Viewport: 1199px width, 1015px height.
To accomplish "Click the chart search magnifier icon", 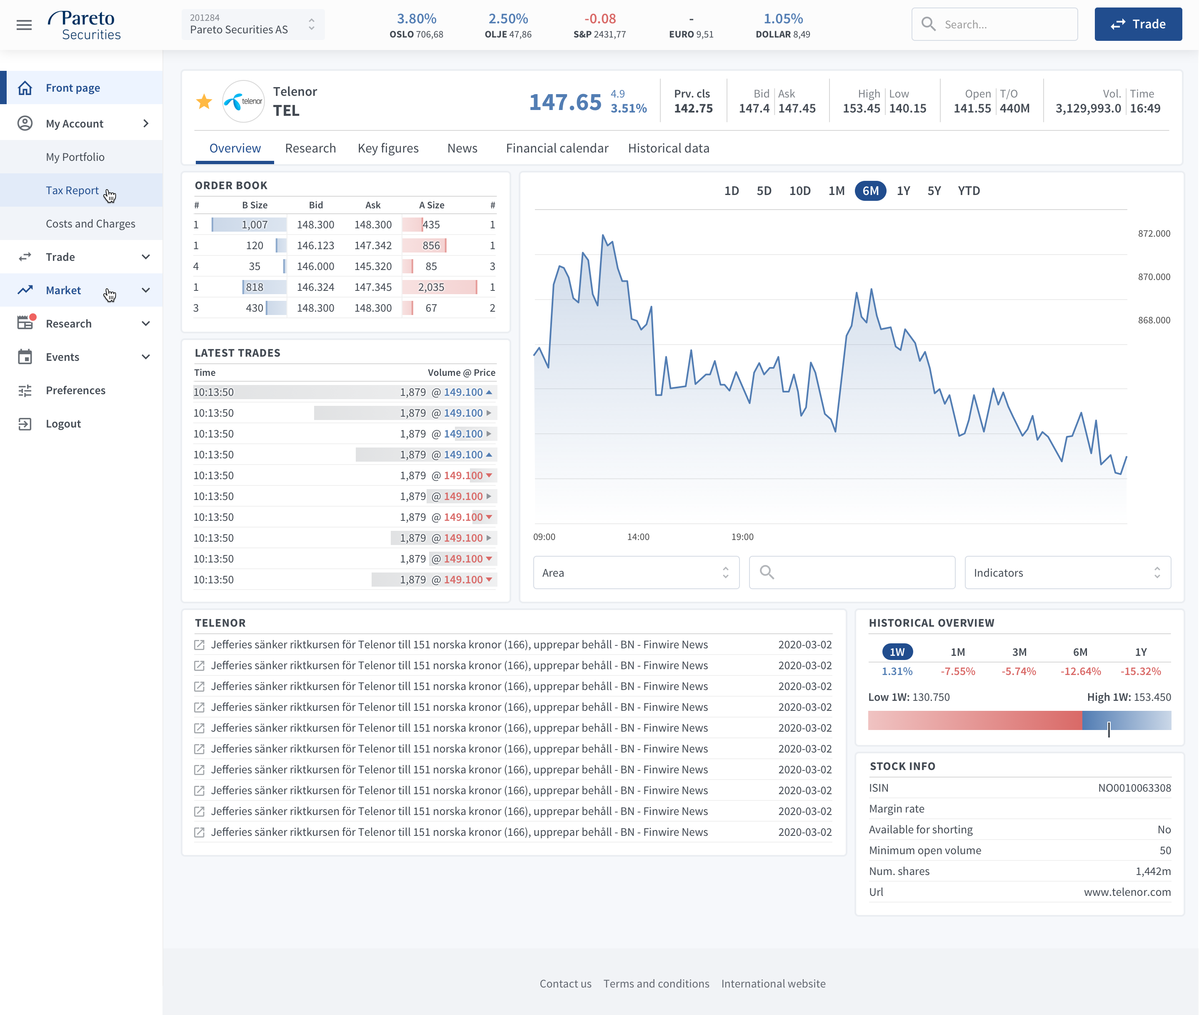I will pyautogui.click(x=767, y=572).
